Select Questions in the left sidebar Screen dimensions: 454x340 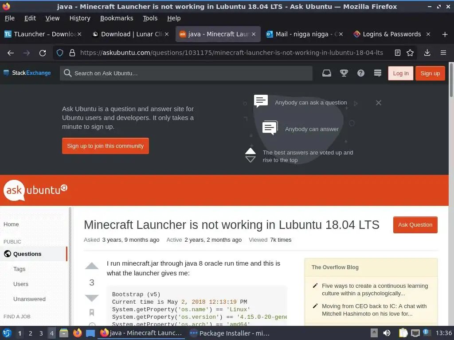coord(34,254)
